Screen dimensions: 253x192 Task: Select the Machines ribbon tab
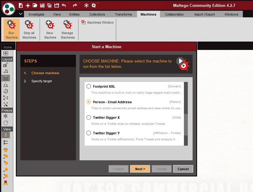pyautogui.click(x=148, y=14)
